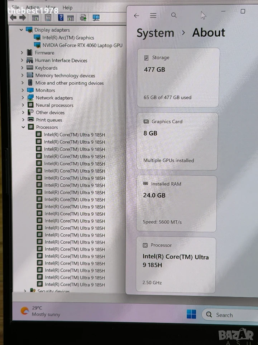Click the Print queues category icon

tap(31, 119)
